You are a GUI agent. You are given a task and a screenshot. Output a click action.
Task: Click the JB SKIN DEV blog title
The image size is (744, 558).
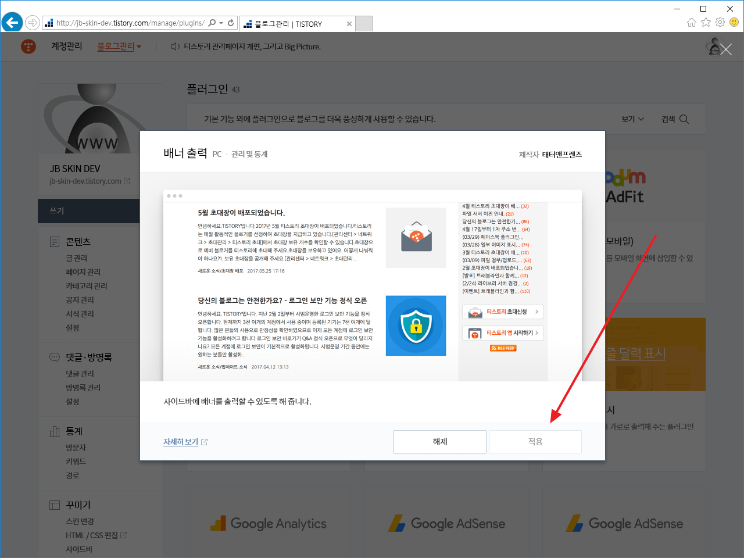pyautogui.click(x=75, y=169)
